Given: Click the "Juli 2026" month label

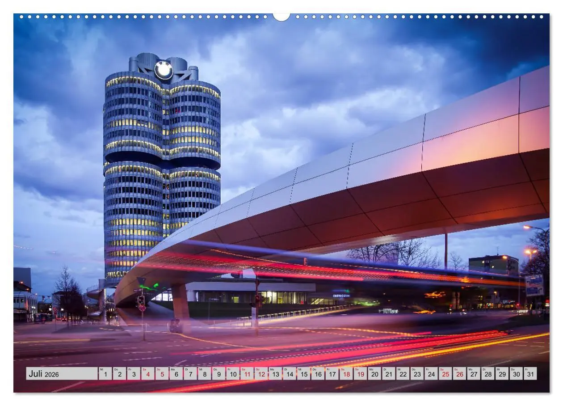Looking at the screenshot, I should coord(62,374).
